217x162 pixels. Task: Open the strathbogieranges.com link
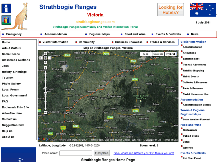(95, 22)
